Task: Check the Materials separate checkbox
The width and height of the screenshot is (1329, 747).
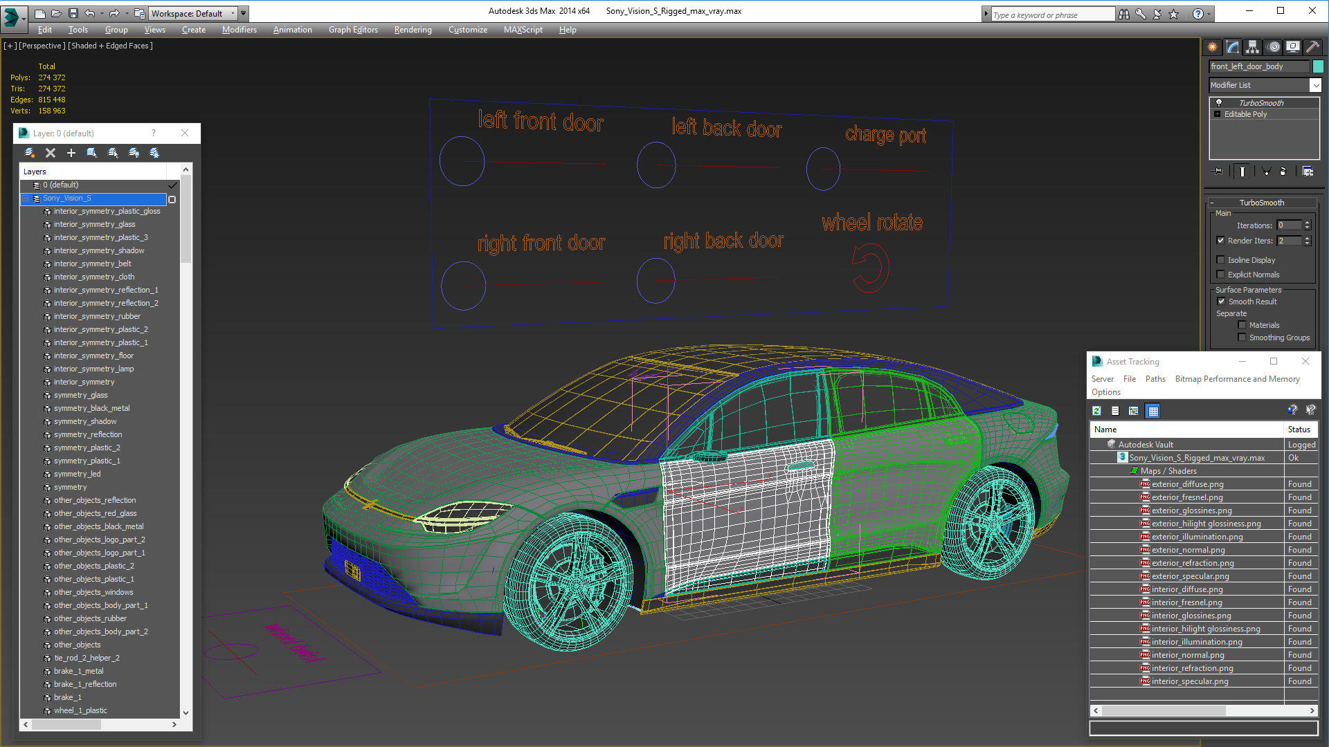Action: (1242, 325)
